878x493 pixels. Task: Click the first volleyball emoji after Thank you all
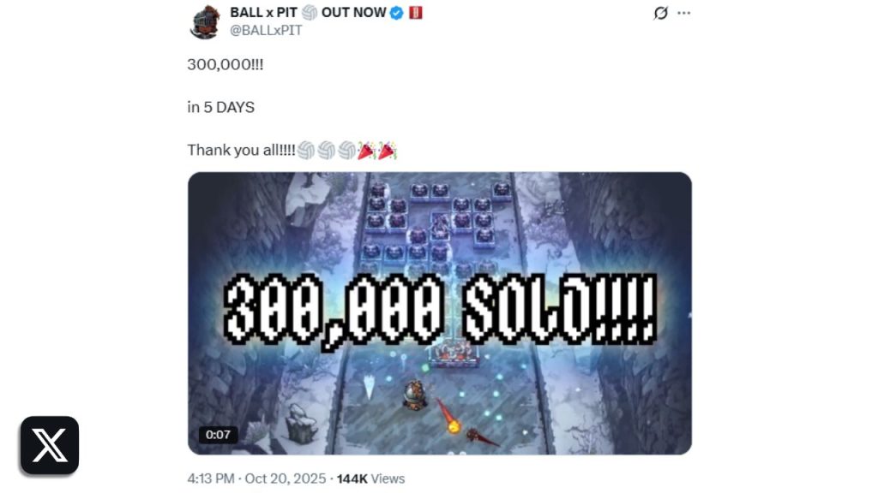coord(306,151)
